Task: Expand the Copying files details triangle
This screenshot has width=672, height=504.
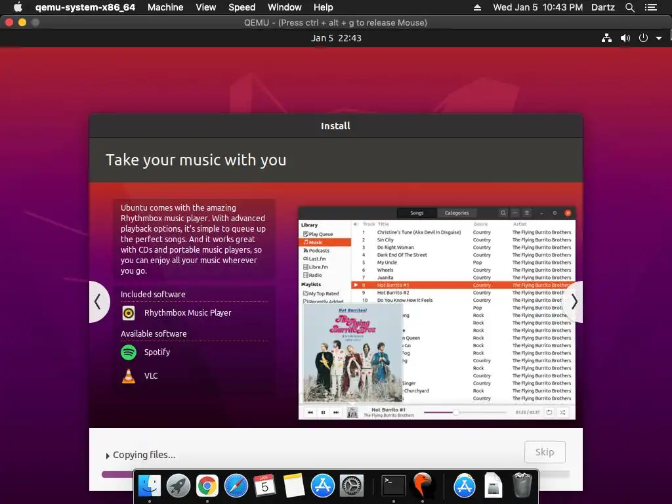Action: [x=108, y=455]
